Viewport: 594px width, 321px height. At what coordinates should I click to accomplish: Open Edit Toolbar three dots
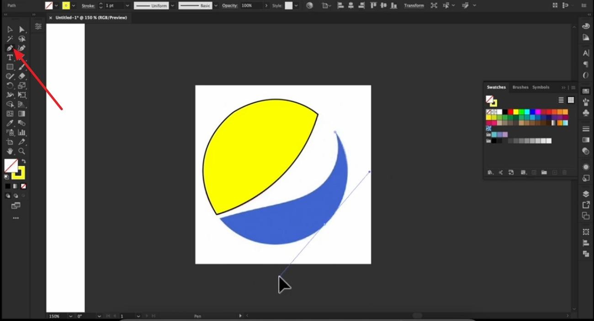(x=16, y=218)
